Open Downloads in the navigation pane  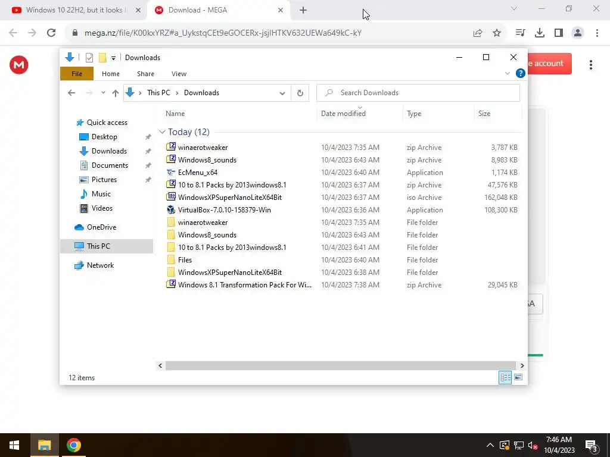point(103,151)
